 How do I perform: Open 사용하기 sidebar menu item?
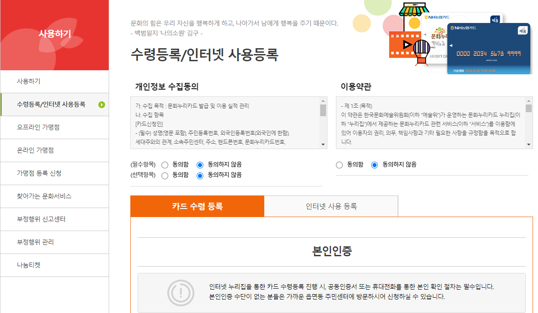tap(55, 82)
